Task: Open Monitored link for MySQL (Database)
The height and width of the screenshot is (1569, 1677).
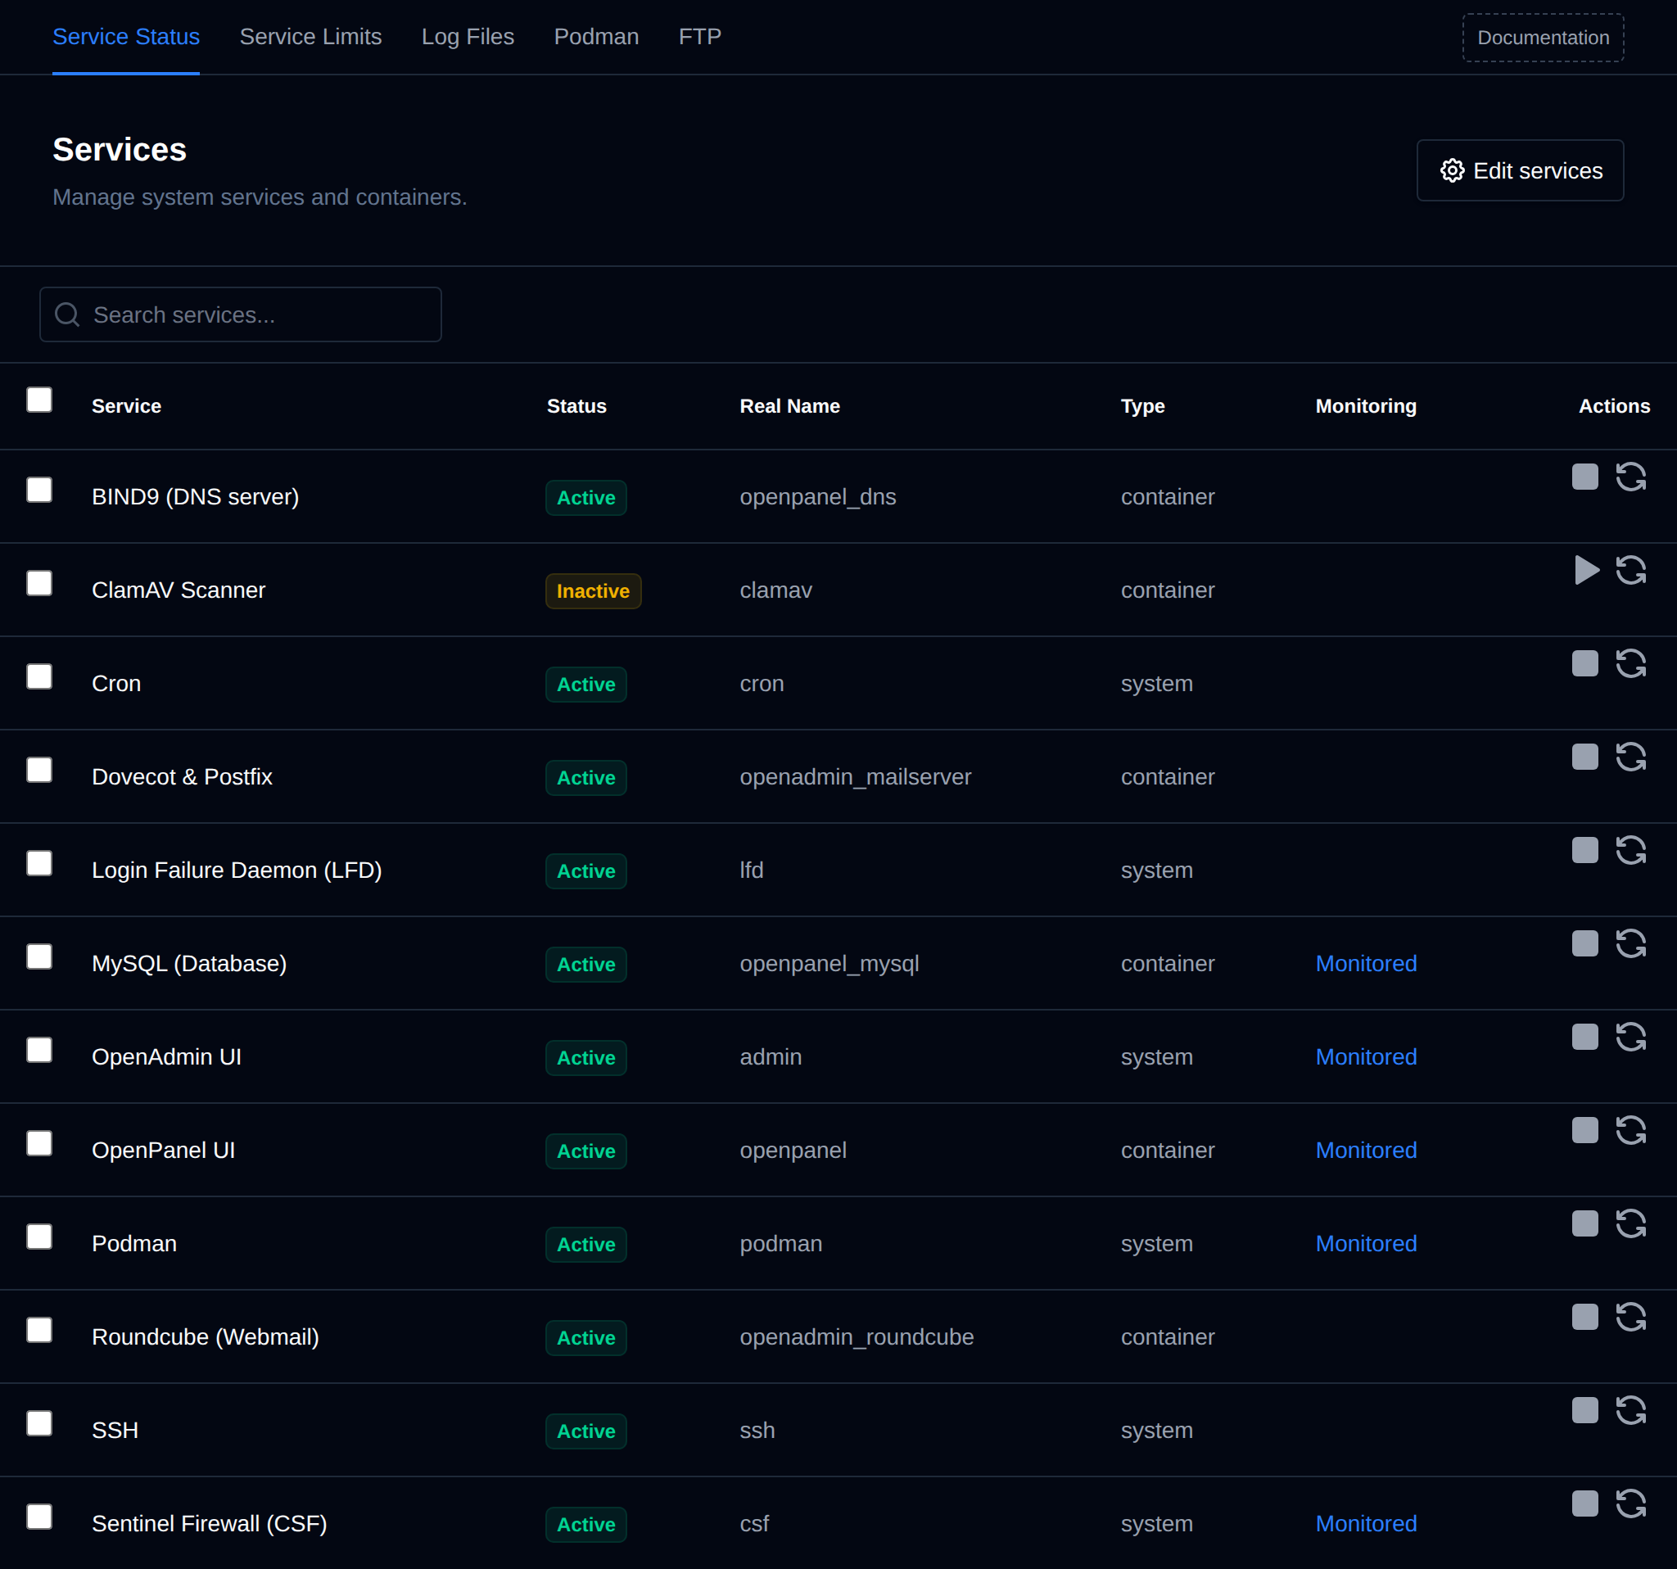Action: [x=1366, y=963]
